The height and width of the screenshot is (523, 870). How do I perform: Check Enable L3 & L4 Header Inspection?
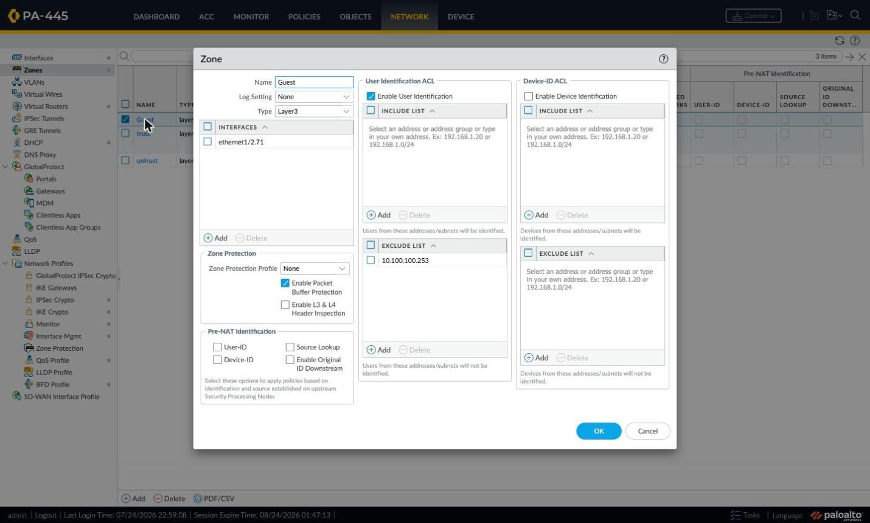tap(285, 305)
